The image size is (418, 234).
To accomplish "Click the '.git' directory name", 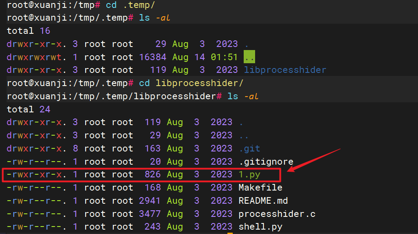I will tap(249, 148).
